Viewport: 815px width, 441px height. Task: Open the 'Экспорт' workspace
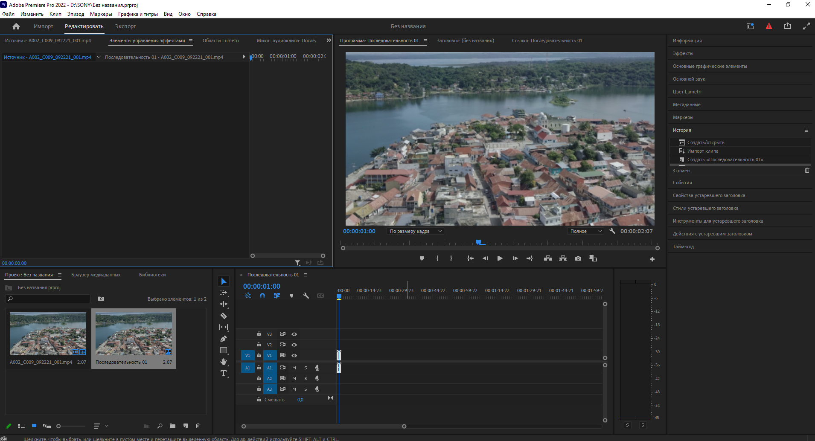pos(125,26)
